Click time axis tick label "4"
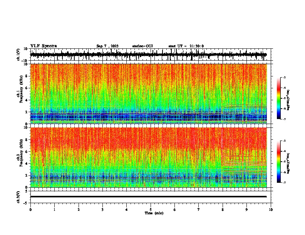 pyautogui.click(x=127, y=210)
